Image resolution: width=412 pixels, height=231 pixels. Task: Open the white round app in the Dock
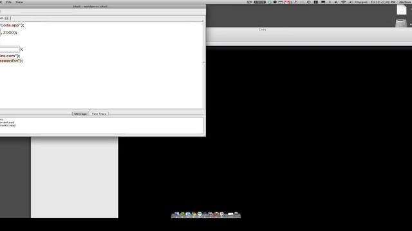200,214
